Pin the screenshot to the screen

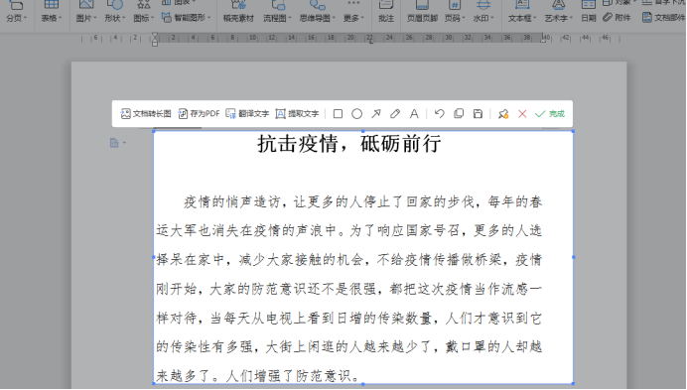[x=503, y=114]
